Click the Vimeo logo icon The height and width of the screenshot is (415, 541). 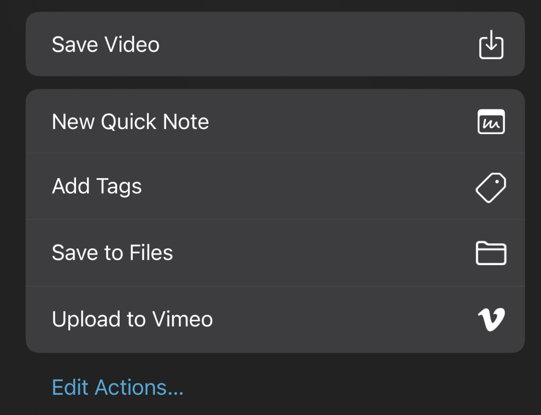point(491,319)
